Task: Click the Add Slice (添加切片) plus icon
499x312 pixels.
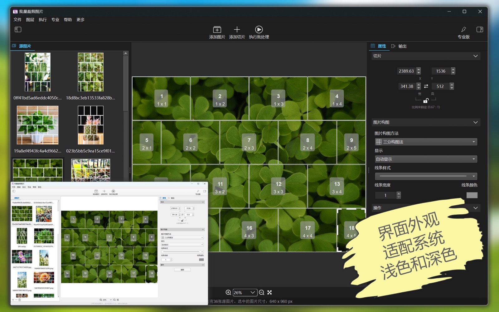Action: [237, 30]
